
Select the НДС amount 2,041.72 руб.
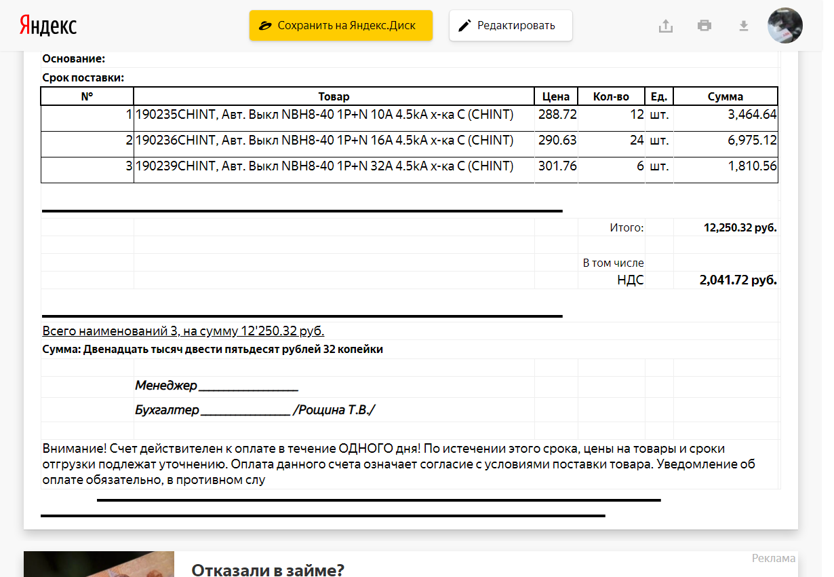click(738, 280)
